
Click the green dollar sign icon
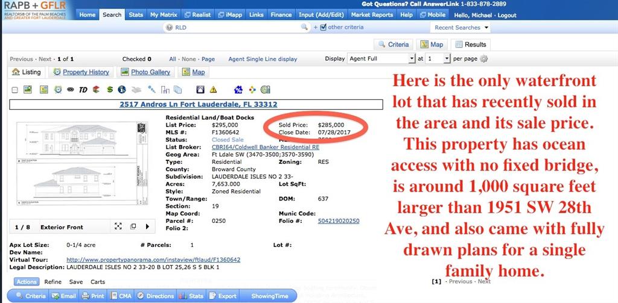tap(110, 90)
